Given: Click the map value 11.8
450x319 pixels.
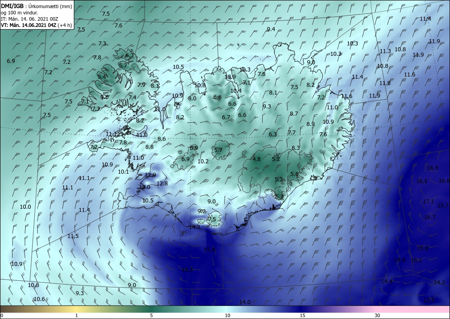Looking at the screenshot, I should pos(385,83).
